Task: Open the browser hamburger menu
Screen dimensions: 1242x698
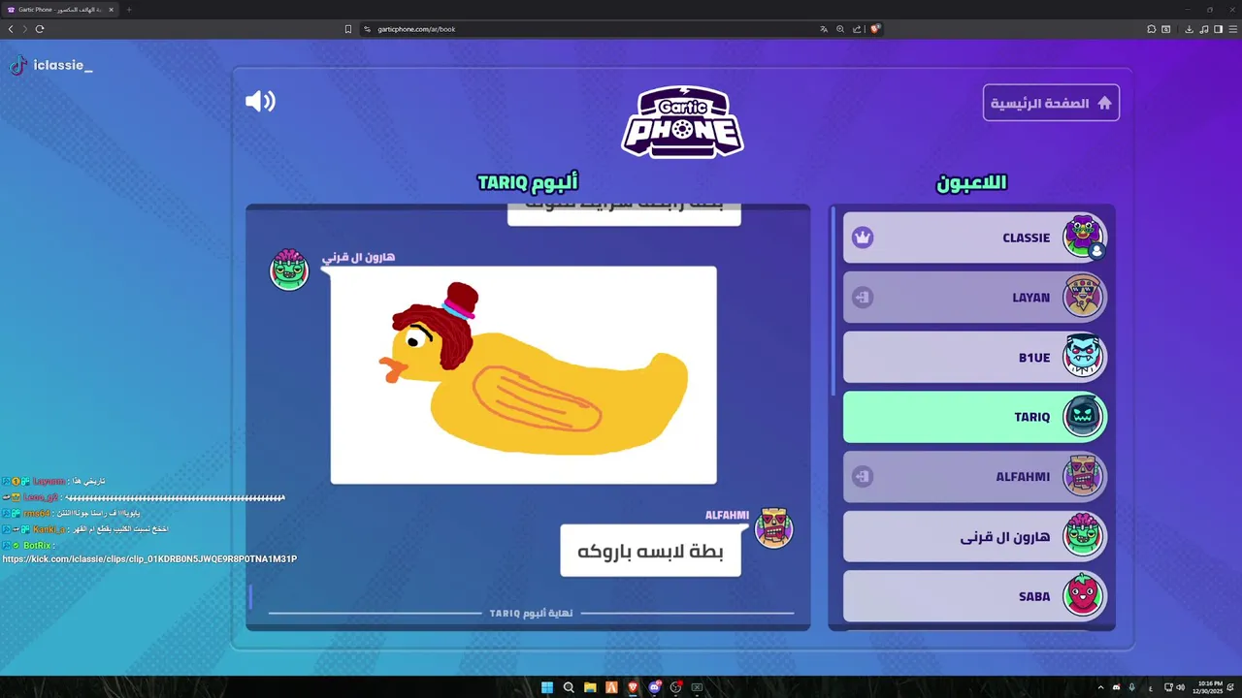Action: pyautogui.click(x=1232, y=29)
